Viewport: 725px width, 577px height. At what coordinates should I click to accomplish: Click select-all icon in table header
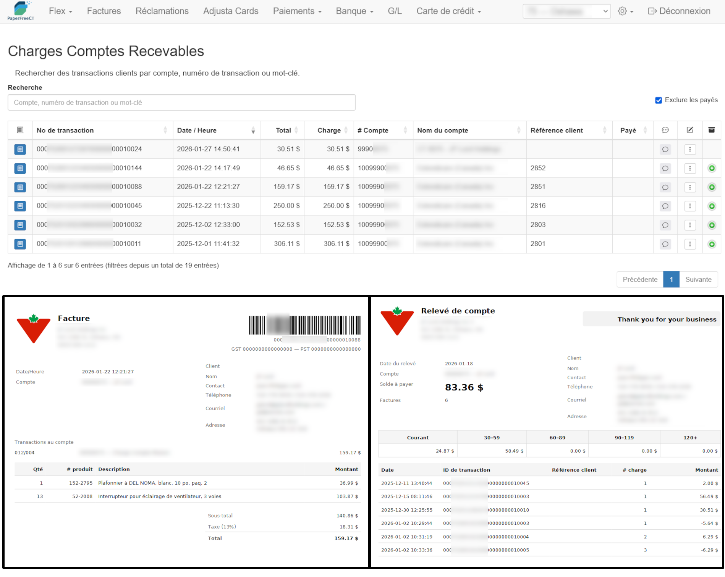[x=20, y=130]
